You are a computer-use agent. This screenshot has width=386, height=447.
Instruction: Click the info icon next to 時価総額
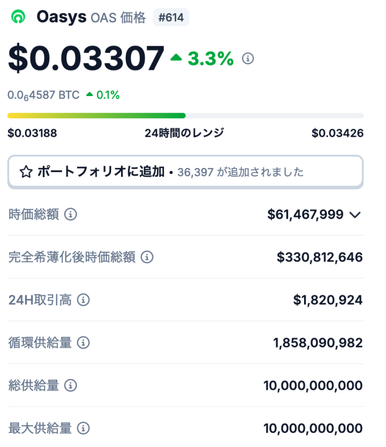point(71,214)
